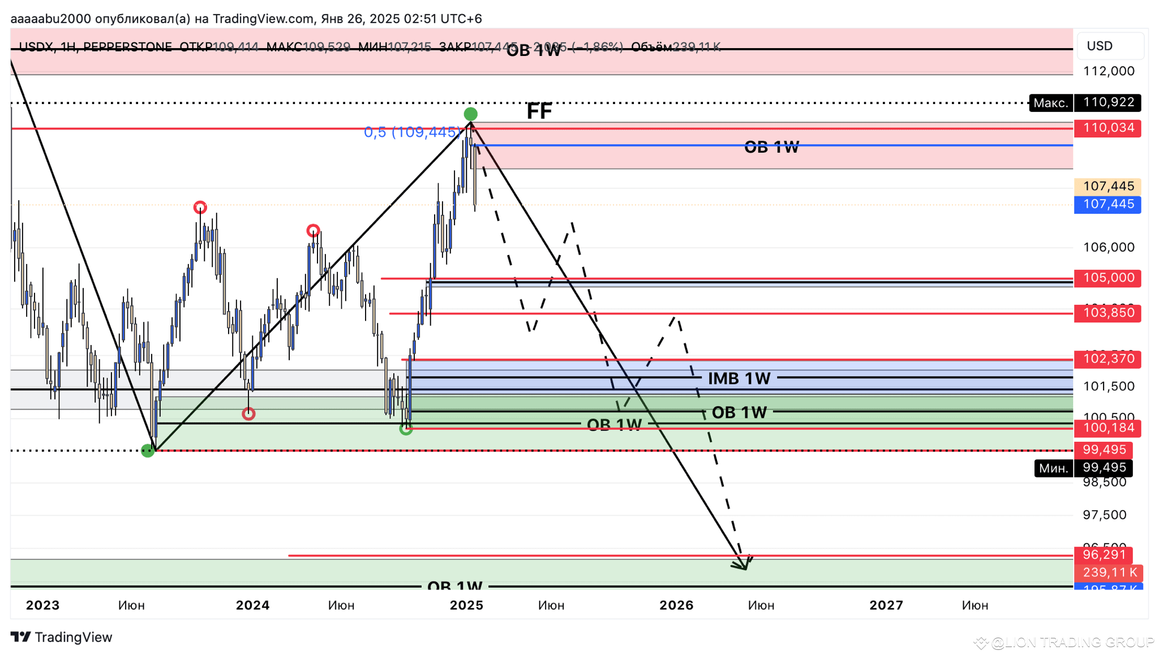Select the IMB 1W zone label
This screenshot has height=655, width=1159.
[739, 378]
